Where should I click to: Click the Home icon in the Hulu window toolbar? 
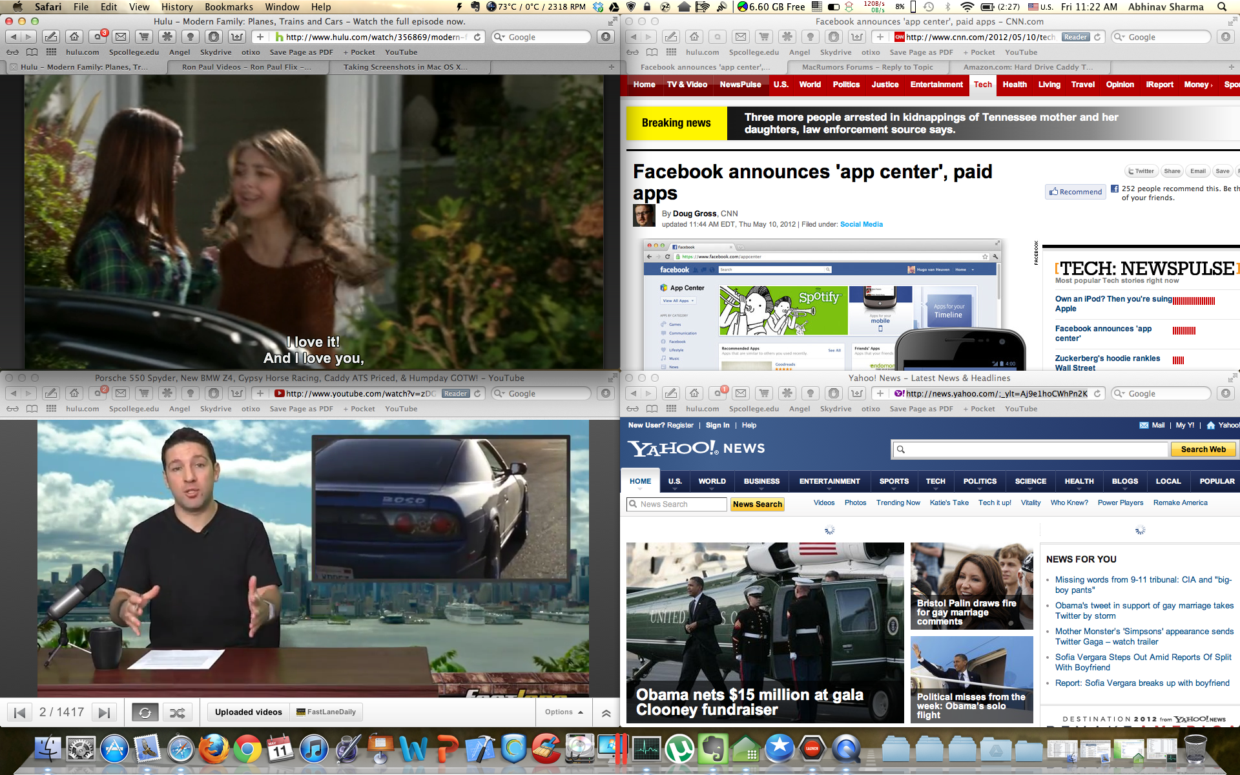(x=74, y=37)
